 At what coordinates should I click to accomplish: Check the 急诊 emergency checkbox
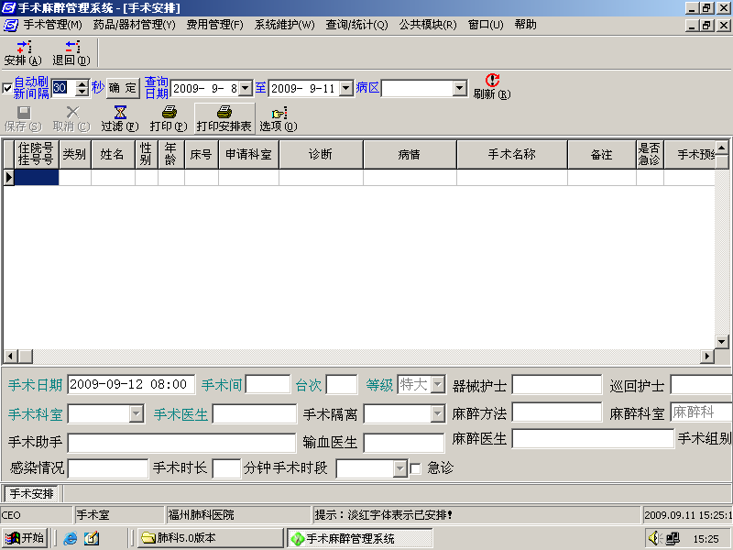pyautogui.click(x=415, y=468)
